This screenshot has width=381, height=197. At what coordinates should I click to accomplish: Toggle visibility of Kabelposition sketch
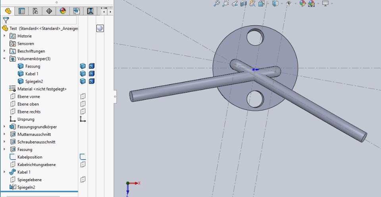click(83, 157)
